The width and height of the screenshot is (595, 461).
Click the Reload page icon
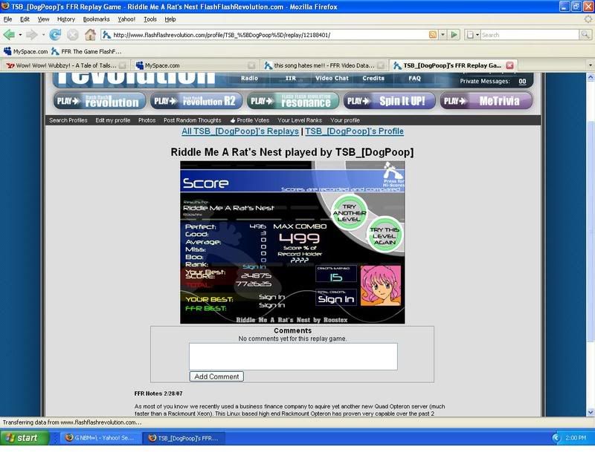55,34
